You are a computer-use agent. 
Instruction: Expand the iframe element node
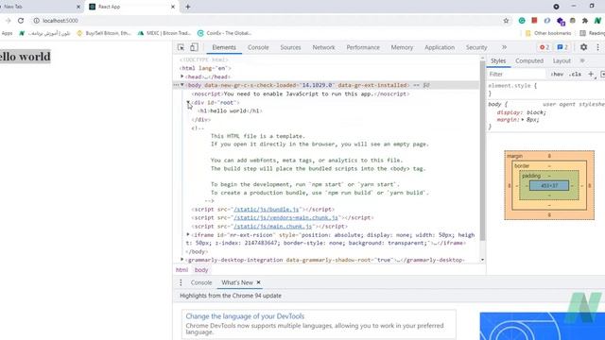(188, 234)
